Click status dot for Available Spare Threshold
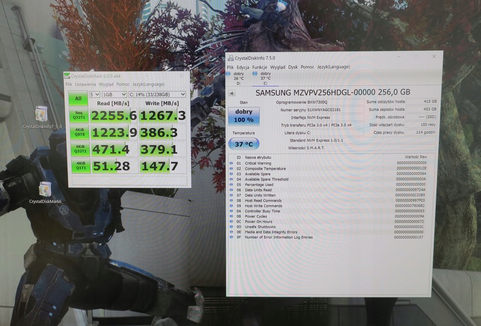The height and width of the screenshot is (326, 481). 231,179
